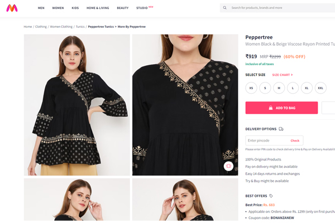Open the Women menu
This screenshot has height=223, width=335.
(58, 8)
